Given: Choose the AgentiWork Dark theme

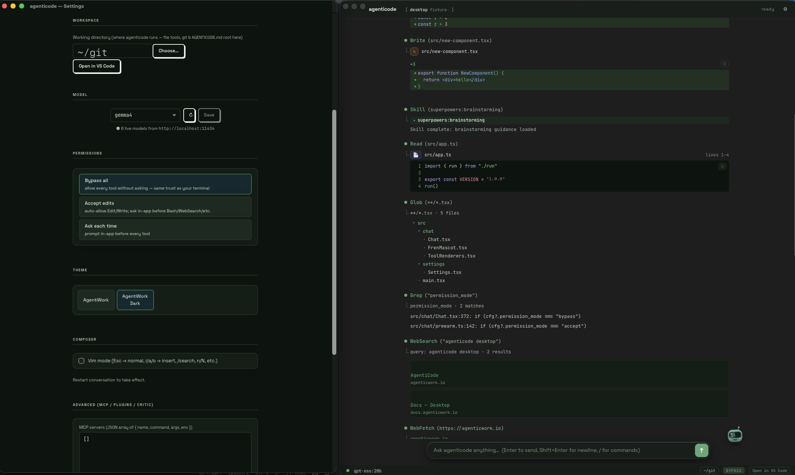Looking at the screenshot, I should [135, 300].
